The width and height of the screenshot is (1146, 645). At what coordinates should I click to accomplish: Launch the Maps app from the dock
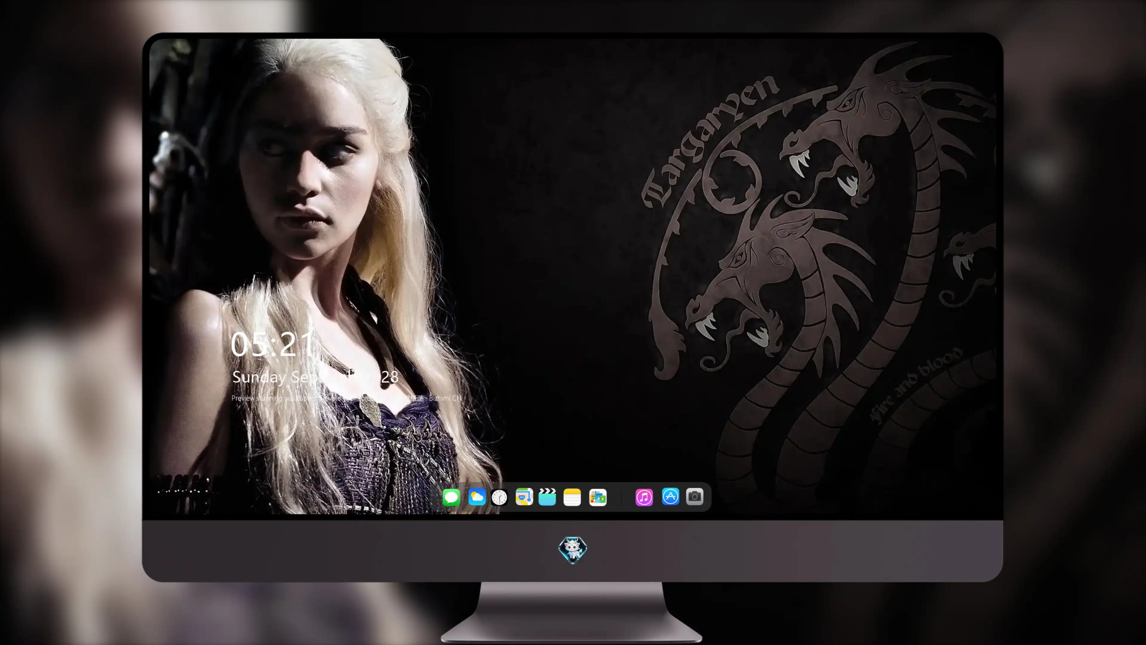(524, 497)
